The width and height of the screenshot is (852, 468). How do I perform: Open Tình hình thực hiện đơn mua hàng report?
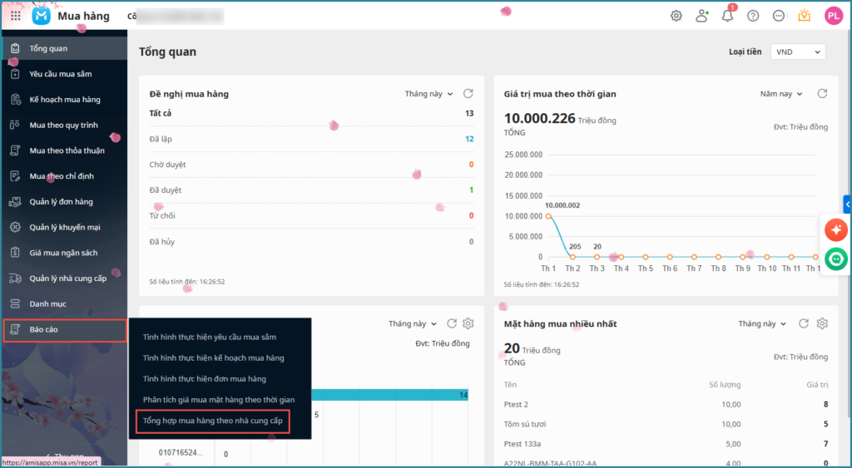point(205,378)
